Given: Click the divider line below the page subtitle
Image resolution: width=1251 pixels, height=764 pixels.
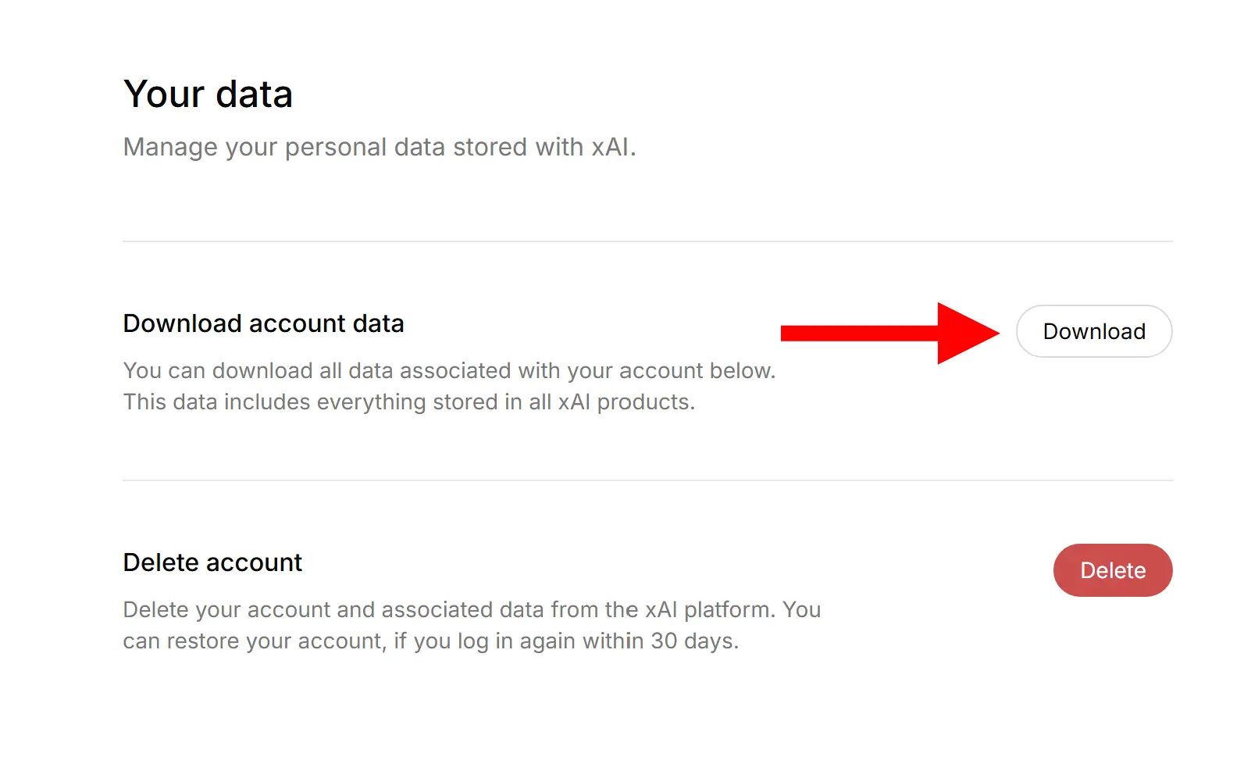Looking at the screenshot, I should point(647,241).
